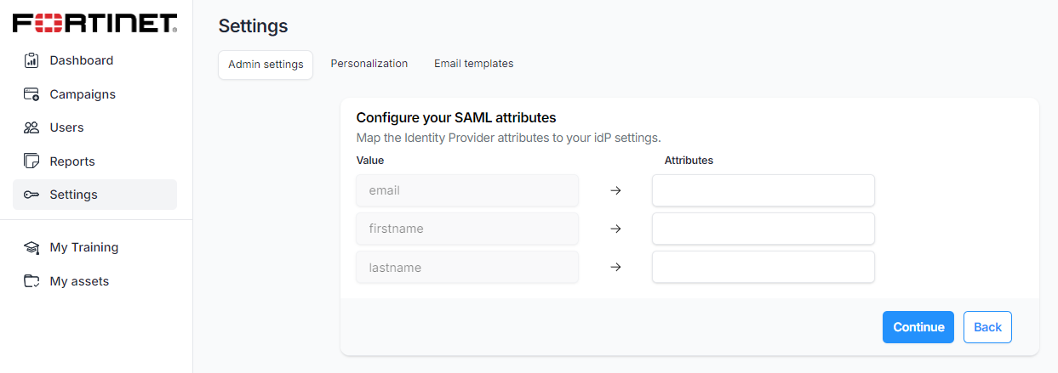Select the lastname attribute input field
The width and height of the screenshot is (1058, 373).
763,267
